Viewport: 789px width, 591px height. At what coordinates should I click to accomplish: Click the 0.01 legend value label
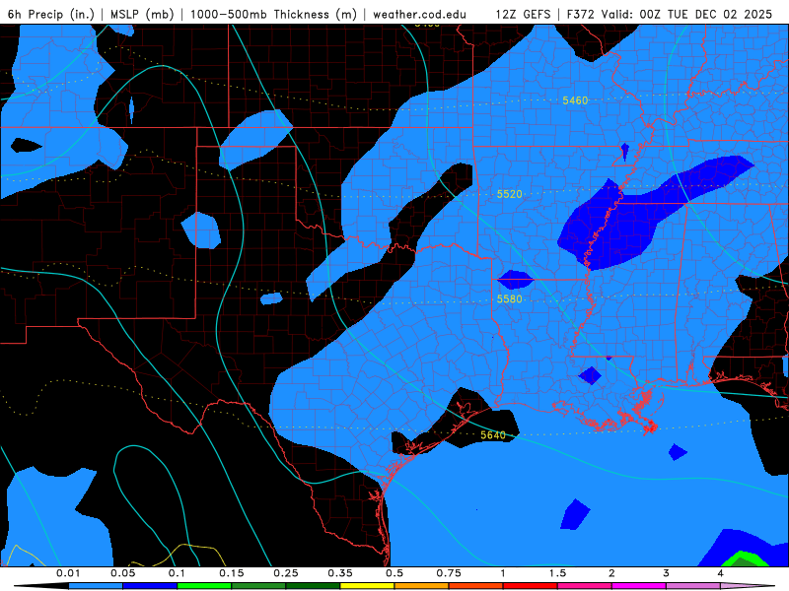click(x=68, y=573)
